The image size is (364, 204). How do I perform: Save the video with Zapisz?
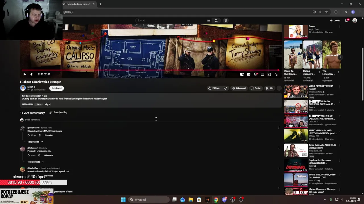coord(256,88)
